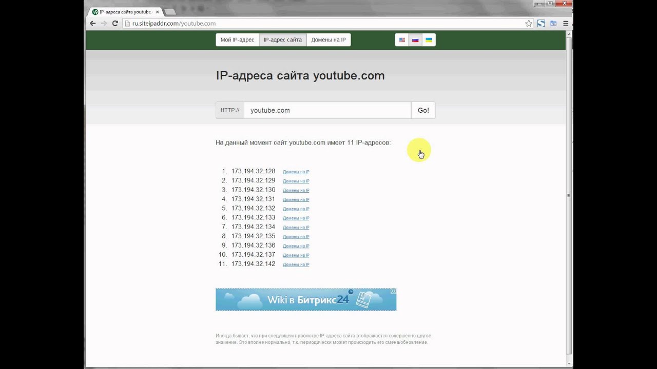
Task: Open the blue S extension icon
Action: (x=541, y=24)
